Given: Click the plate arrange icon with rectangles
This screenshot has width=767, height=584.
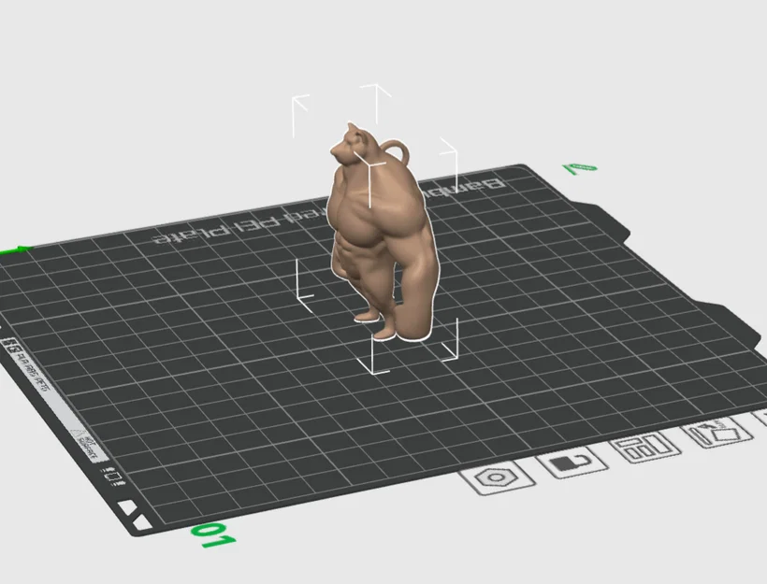Looking at the screenshot, I should pyautogui.click(x=645, y=447).
